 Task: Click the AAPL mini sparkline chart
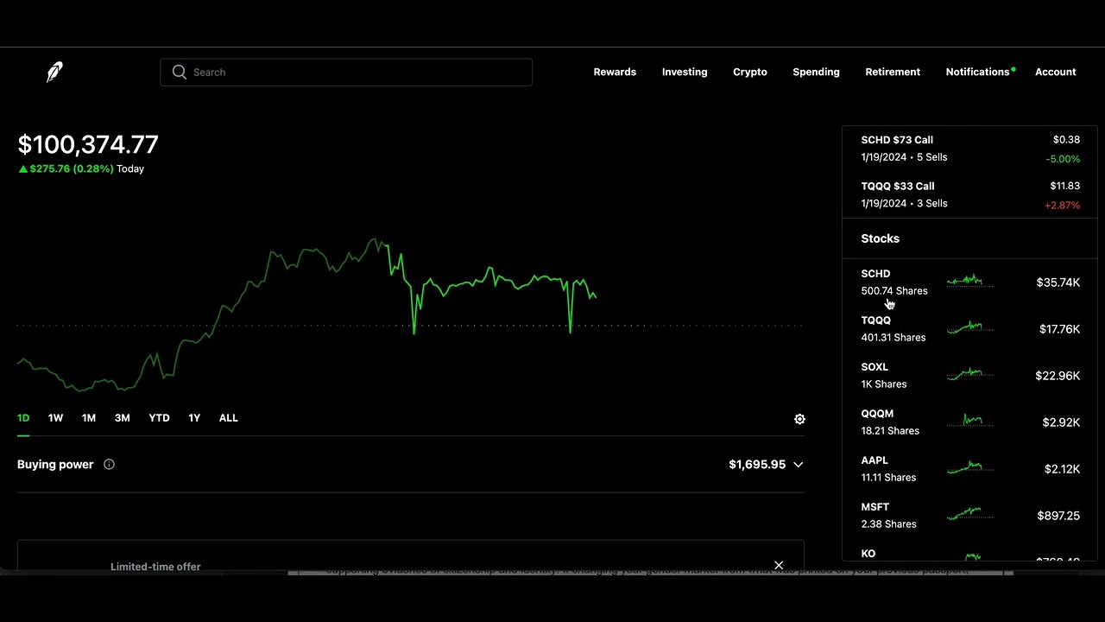[x=970, y=467]
